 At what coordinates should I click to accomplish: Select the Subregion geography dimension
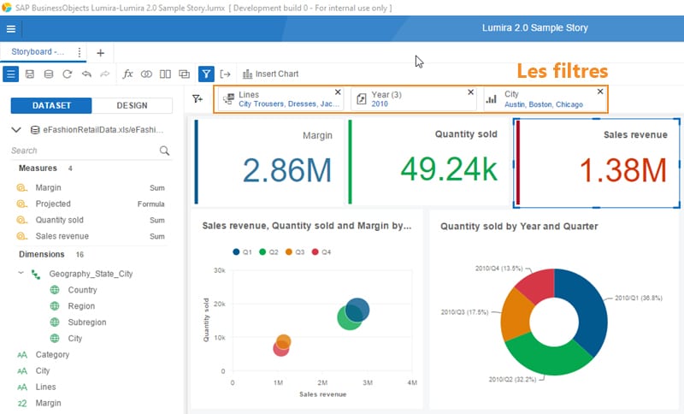(87, 322)
